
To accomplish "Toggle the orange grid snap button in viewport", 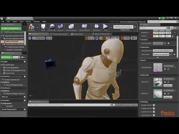I will coord(104,38).
